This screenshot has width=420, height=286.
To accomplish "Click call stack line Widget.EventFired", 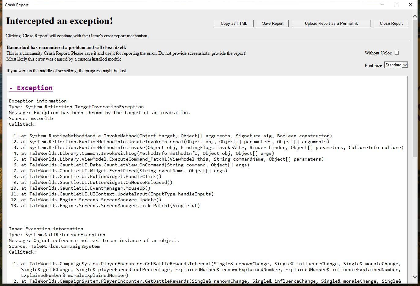I will 124,171.
